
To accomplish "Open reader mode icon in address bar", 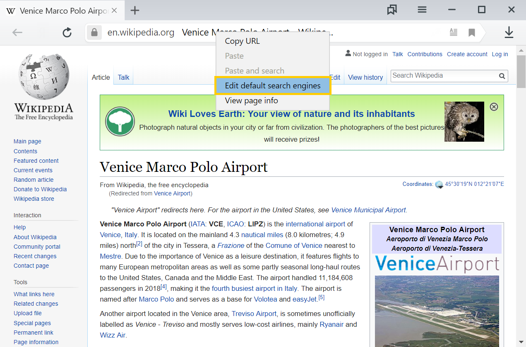I will (x=454, y=32).
